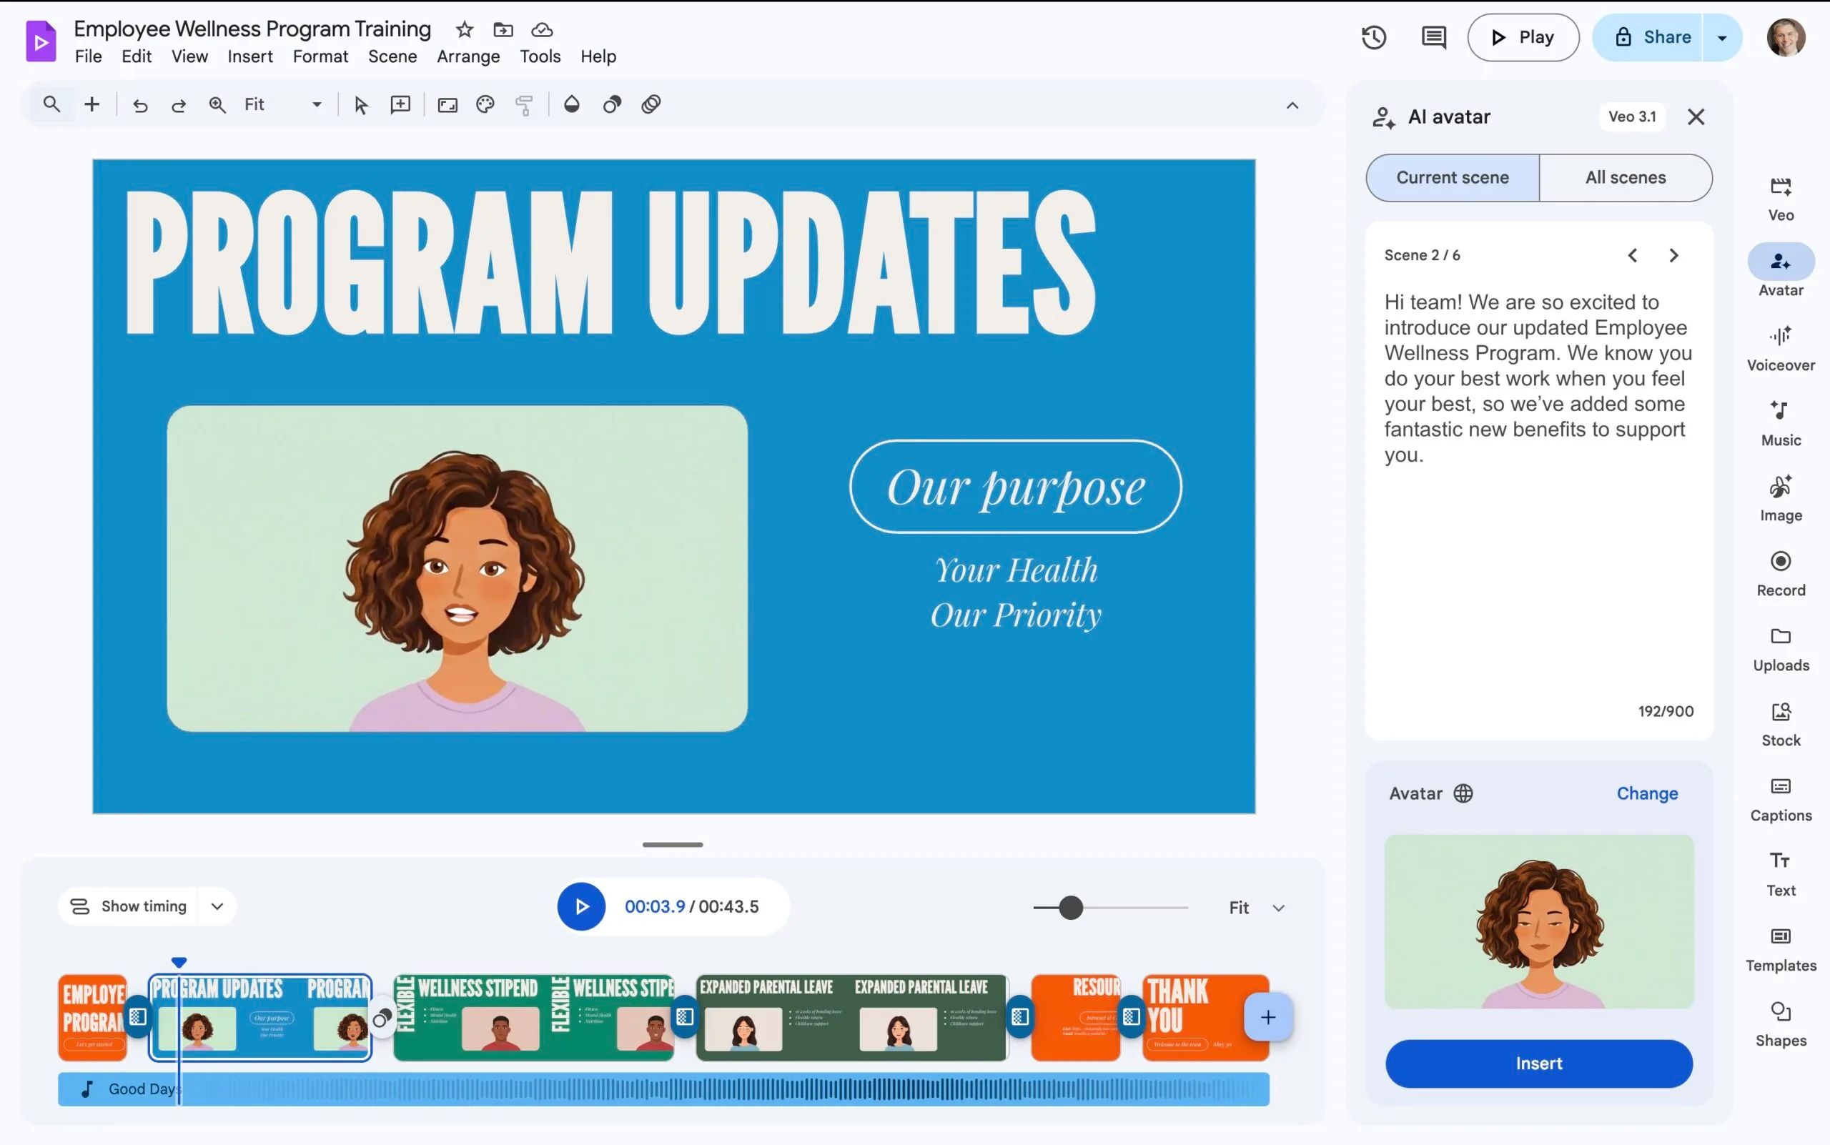This screenshot has width=1830, height=1145.
Task: Select the Record tool in sidebar
Action: 1780,572
